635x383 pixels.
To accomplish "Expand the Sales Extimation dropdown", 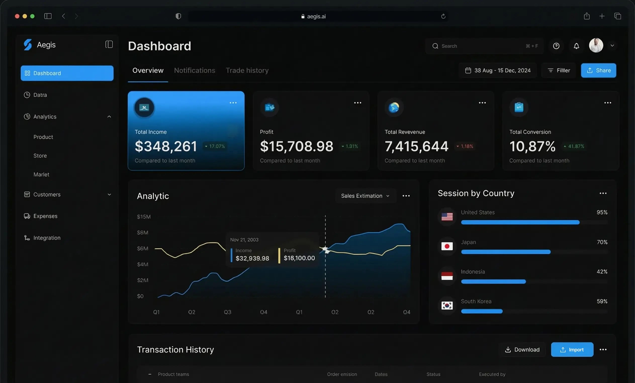I will click(365, 196).
